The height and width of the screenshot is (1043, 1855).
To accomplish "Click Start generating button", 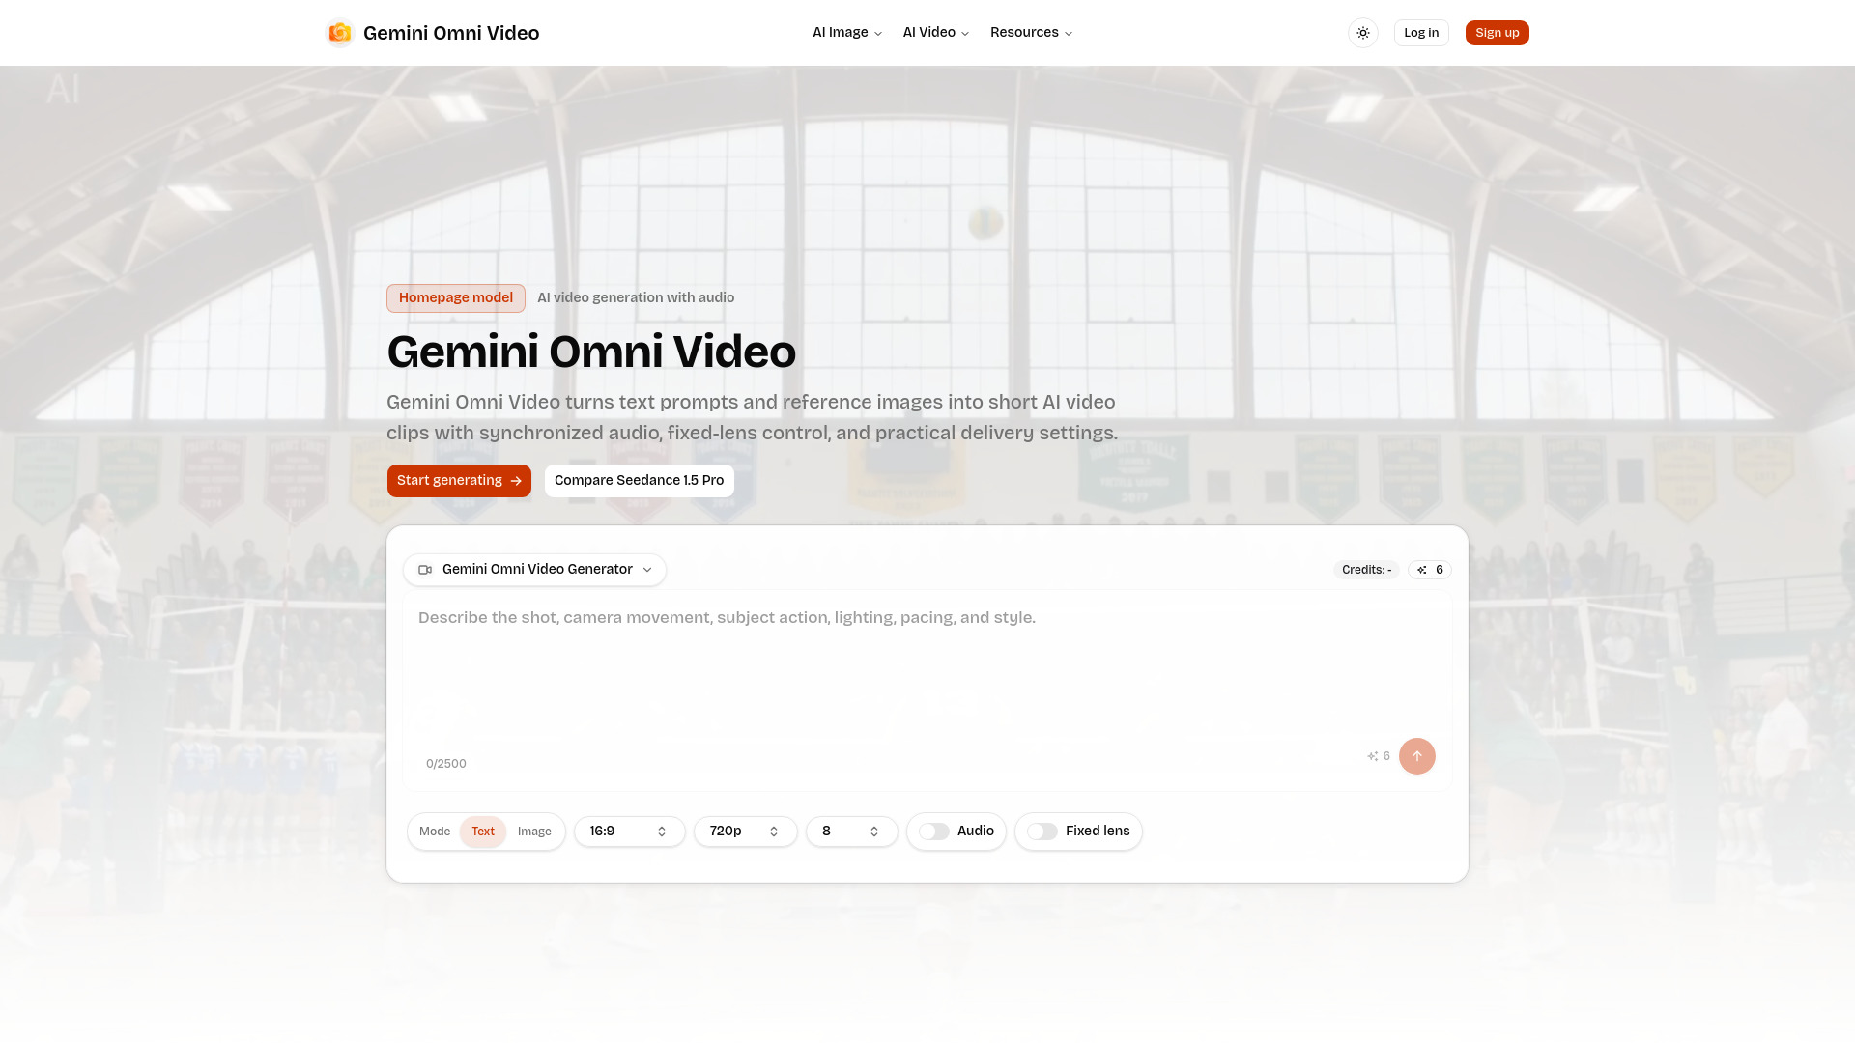I will pyautogui.click(x=459, y=481).
